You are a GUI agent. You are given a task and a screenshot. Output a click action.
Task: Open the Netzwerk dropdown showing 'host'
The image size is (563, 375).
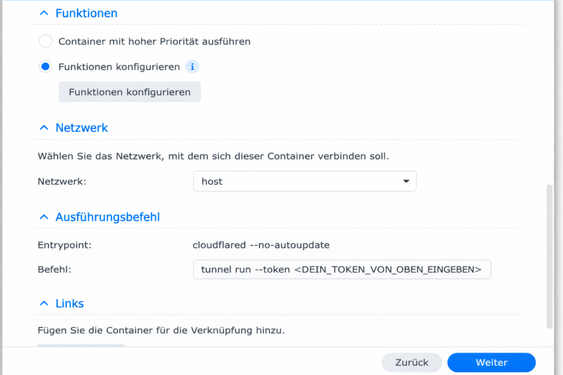coord(304,181)
